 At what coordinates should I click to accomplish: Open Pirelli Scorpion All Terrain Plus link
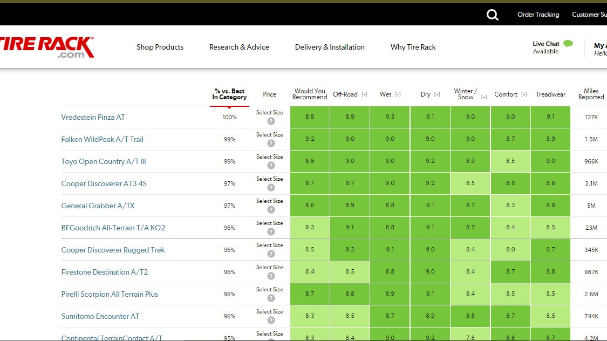click(x=110, y=294)
